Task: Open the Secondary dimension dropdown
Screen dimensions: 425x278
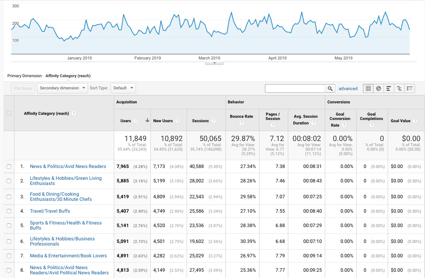Action: coord(62,88)
